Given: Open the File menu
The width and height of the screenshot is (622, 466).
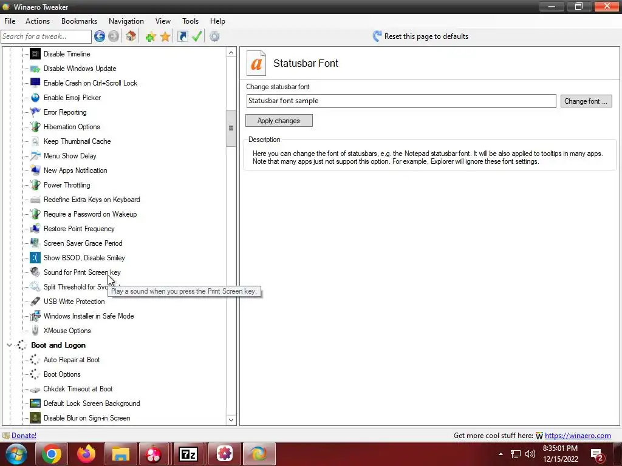Looking at the screenshot, I should (10, 21).
